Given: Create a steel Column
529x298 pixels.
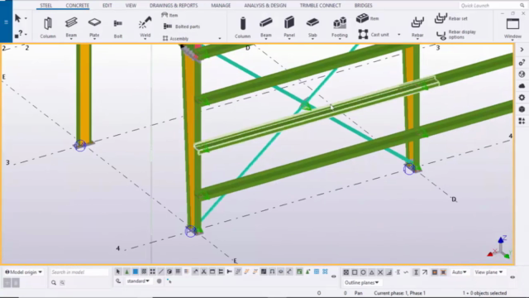Looking at the screenshot, I should coord(48,27).
